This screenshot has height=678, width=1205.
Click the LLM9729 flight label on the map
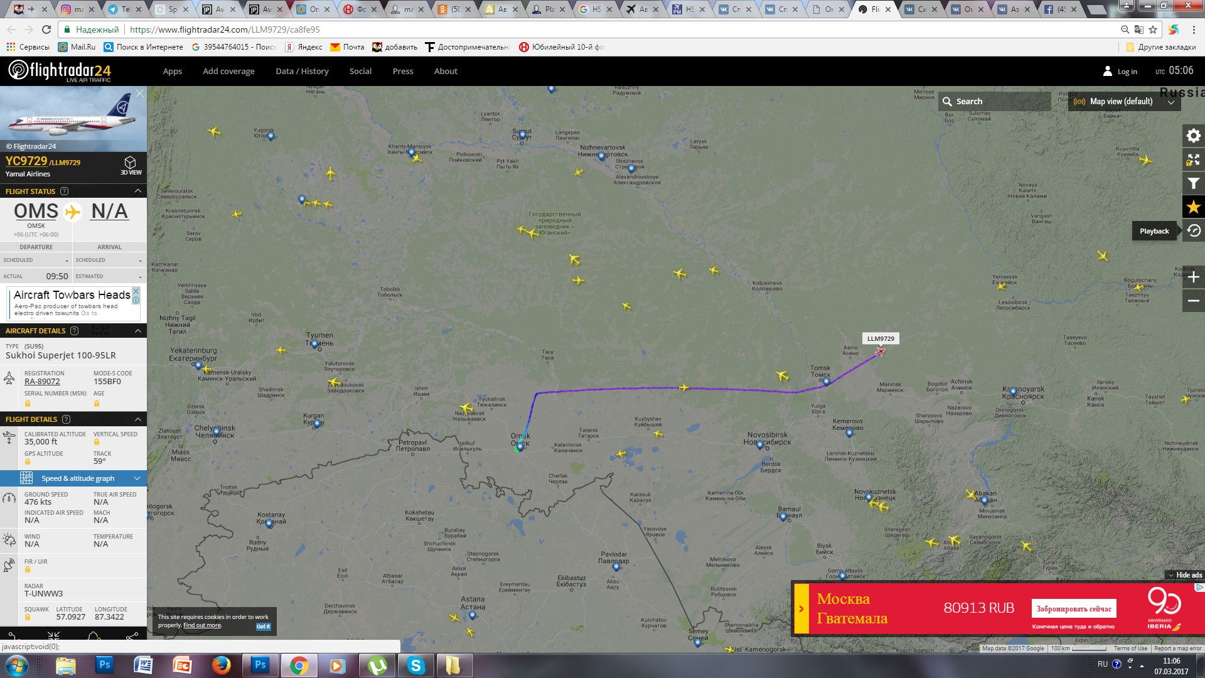click(881, 338)
